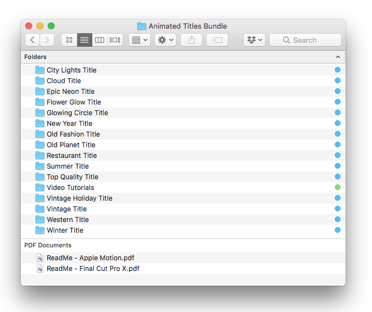Select the Vintage Title folder icon

click(40, 209)
